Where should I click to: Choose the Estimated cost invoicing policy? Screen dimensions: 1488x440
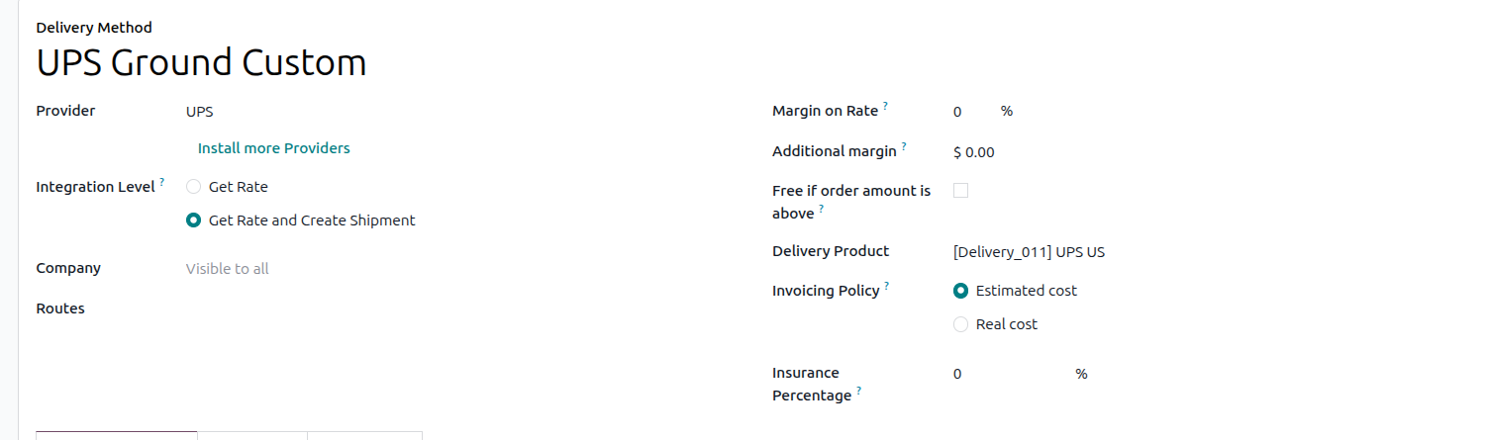coord(960,291)
